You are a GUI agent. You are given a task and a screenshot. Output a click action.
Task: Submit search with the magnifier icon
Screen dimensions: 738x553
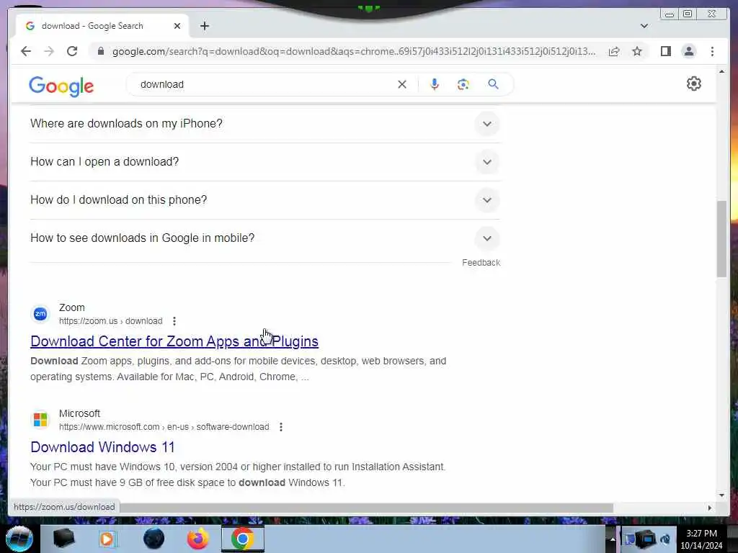pos(493,84)
